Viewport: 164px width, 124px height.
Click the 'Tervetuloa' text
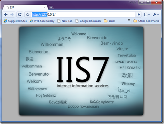(127, 56)
